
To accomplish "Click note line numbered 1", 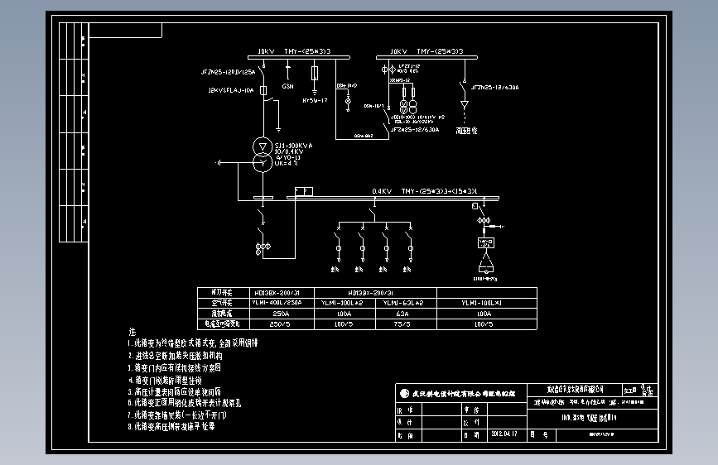I will tap(193, 343).
